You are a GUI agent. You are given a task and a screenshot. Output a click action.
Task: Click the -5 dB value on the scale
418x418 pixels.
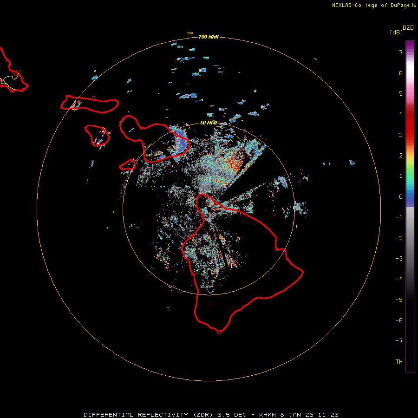(399, 300)
